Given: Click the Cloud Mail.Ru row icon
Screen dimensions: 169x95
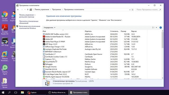Looking at the screenshot, I should (44, 62).
